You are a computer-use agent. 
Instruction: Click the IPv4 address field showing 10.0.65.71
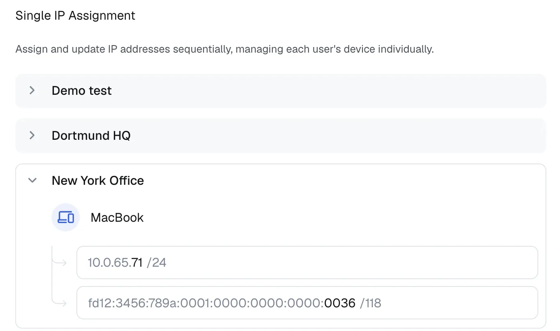(282, 262)
